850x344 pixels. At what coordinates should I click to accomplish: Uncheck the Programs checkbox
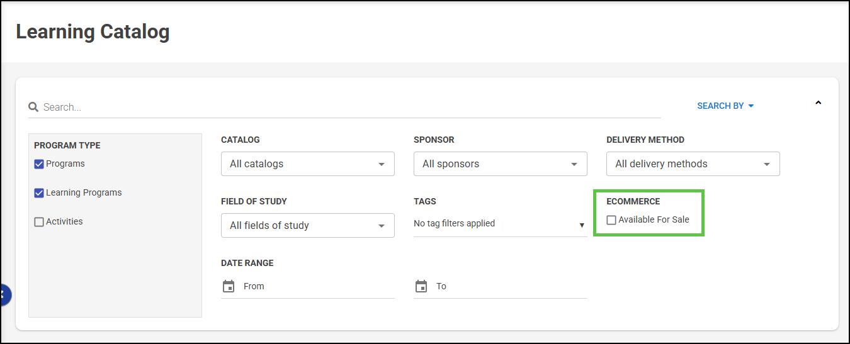click(x=39, y=164)
